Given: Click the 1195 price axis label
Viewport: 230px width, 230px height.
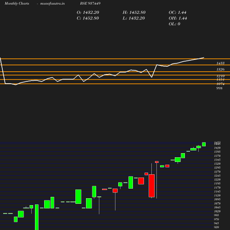Looking at the screenshot, I should pyautogui.click(x=217, y=184).
